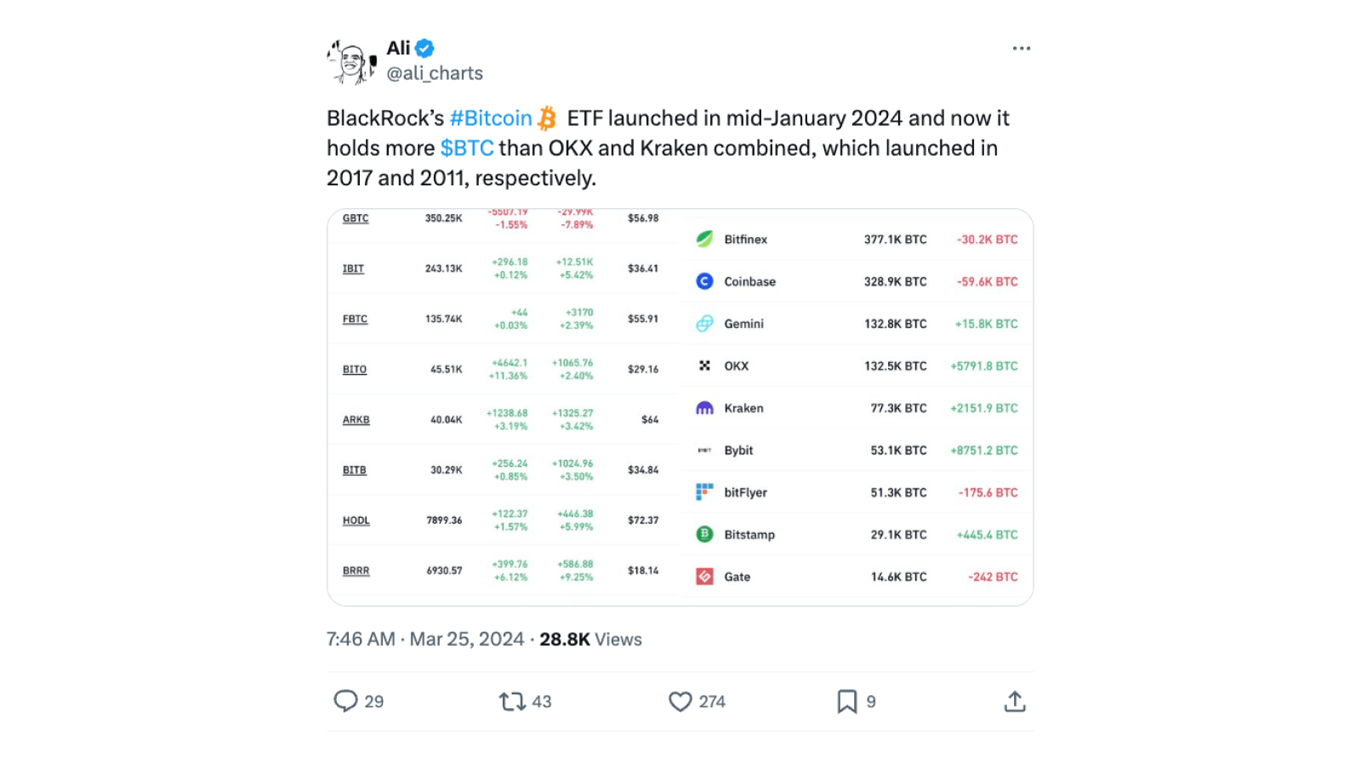Open the share upload icon
1361x765 pixels.
click(1014, 701)
